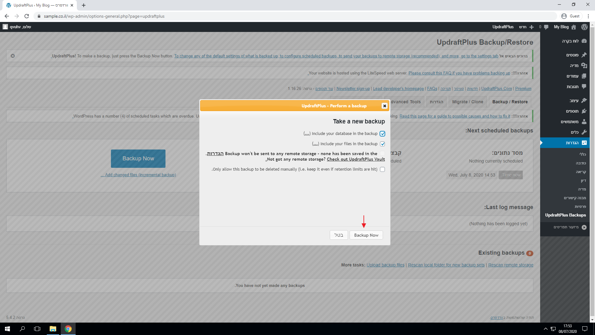
Task: Open the Premium link
Action: [x=523, y=88]
